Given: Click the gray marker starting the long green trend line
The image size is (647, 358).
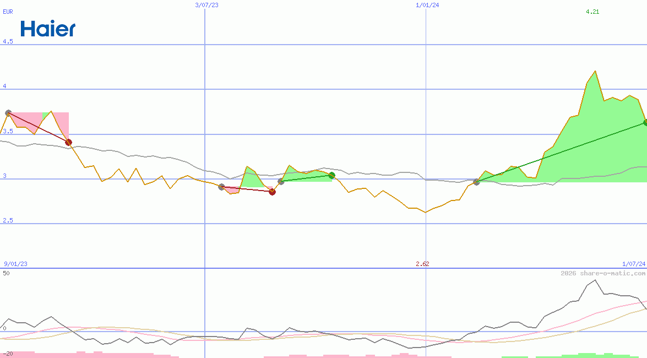Looking at the screenshot, I should (x=476, y=182).
